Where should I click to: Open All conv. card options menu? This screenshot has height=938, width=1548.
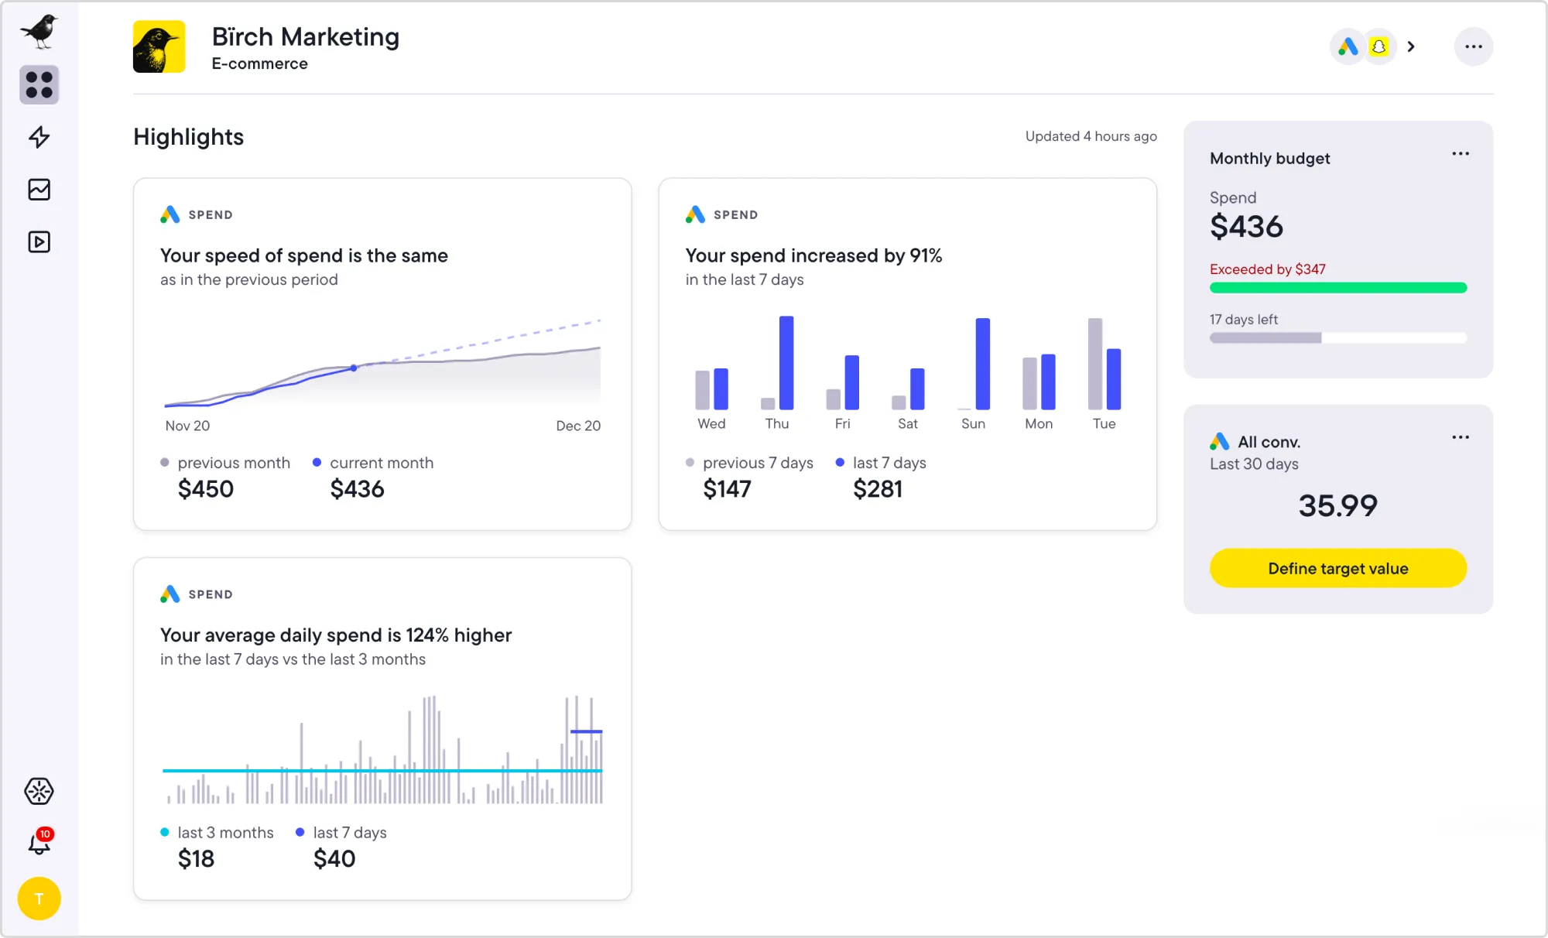tap(1460, 437)
